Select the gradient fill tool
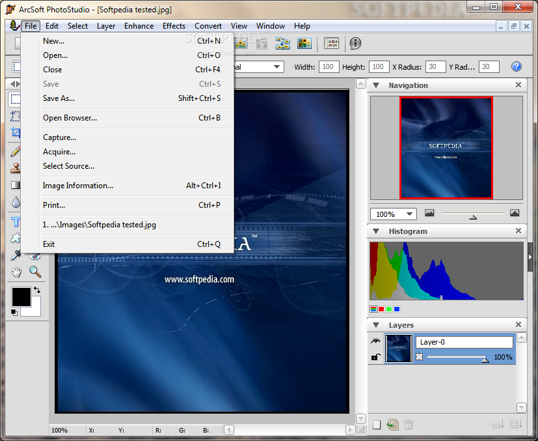This screenshot has height=441, width=538. (15, 185)
